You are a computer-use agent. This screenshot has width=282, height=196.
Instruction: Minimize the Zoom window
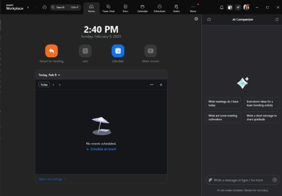257,8
